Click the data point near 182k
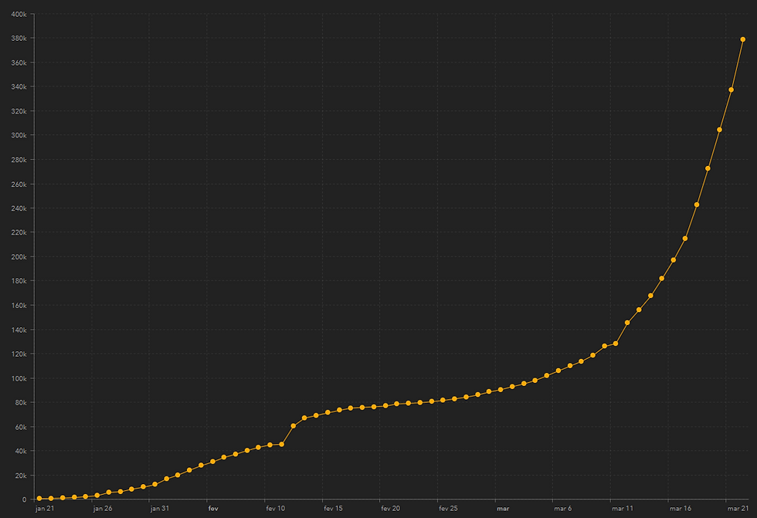 (x=661, y=278)
